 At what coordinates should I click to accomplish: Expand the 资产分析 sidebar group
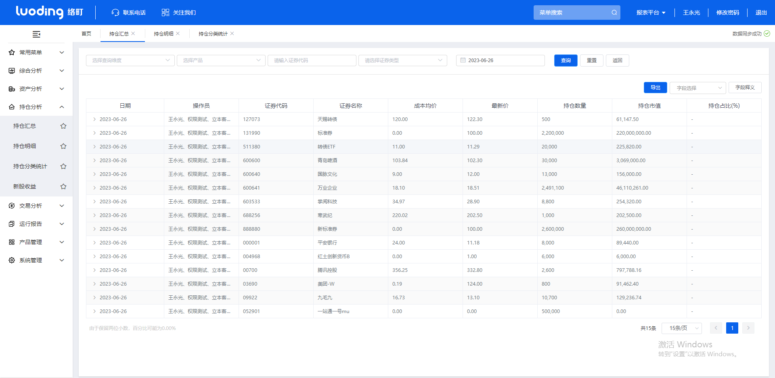[x=62, y=89]
